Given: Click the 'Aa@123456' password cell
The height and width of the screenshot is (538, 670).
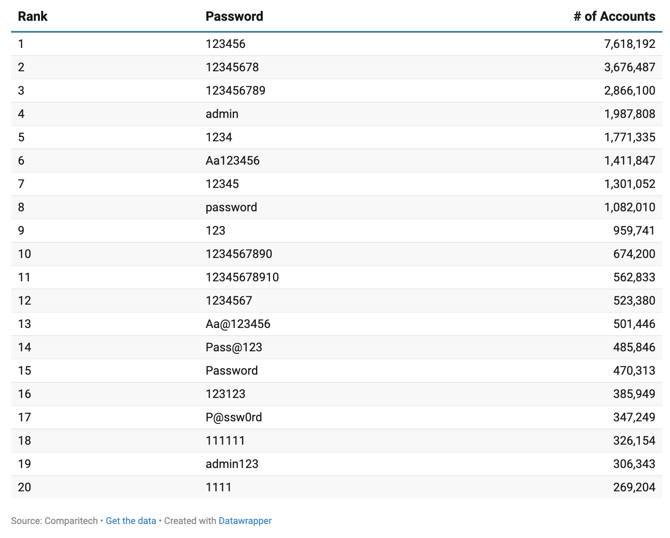Looking at the screenshot, I should point(238,324).
